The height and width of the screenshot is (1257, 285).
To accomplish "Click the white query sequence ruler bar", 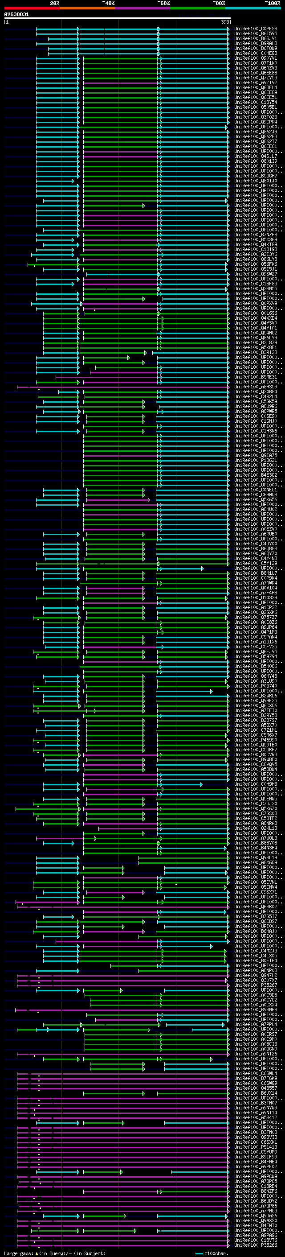I will point(118,18).
